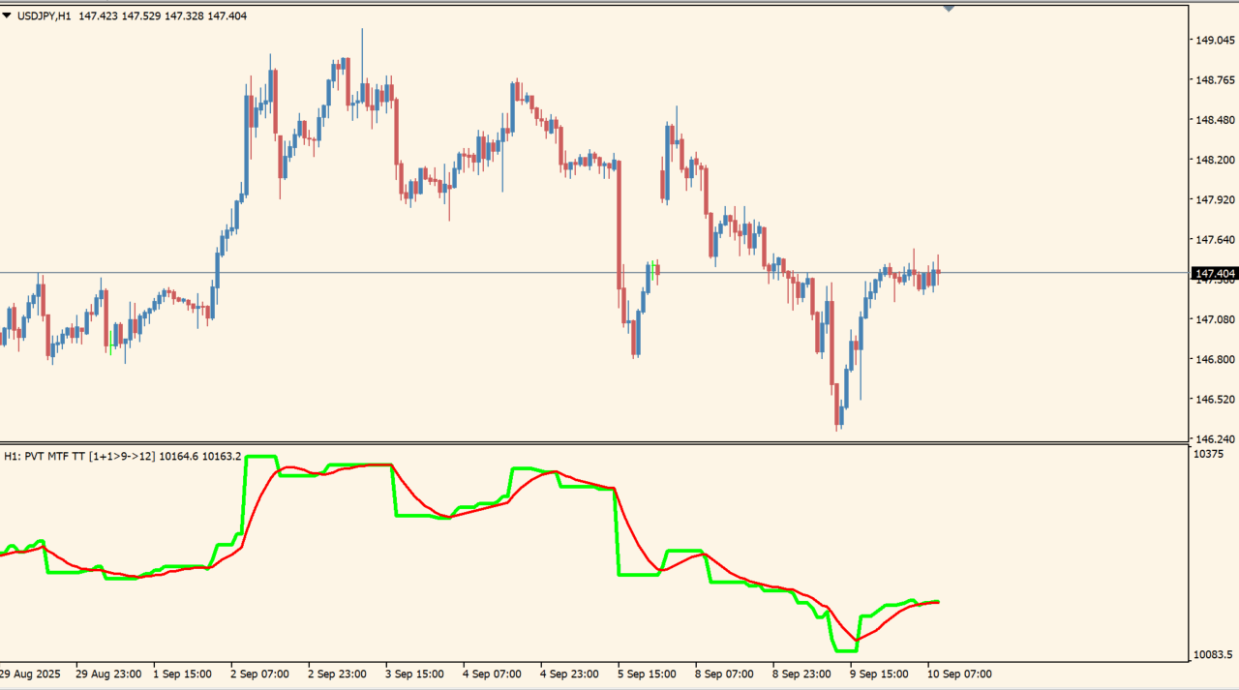This screenshot has width=1239, height=690.
Task: Click the 149.045 price axis level
Action: coord(1215,41)
